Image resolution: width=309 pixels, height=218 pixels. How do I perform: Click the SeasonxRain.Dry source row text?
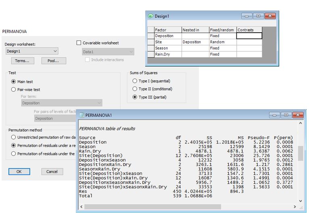[99, 169]
